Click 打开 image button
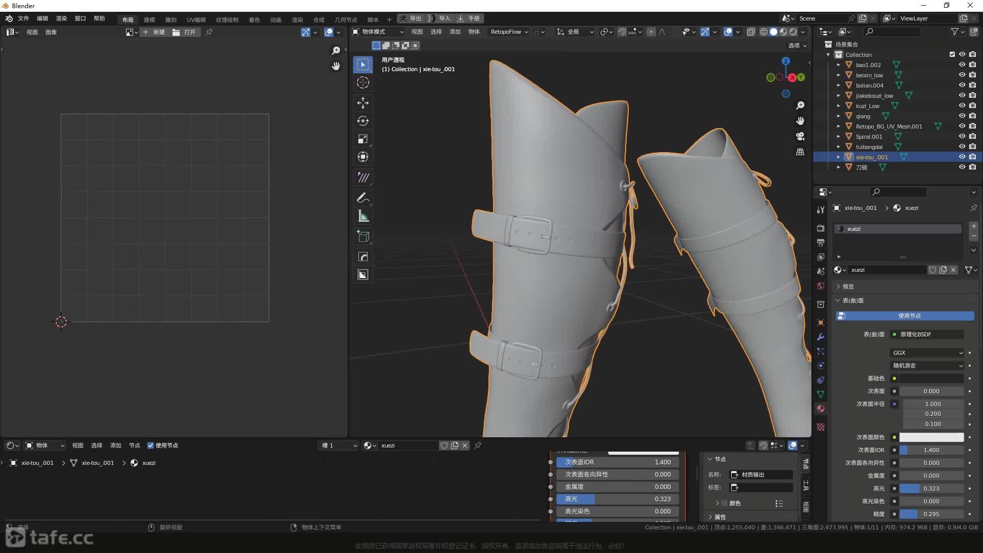Screen dimensions: 983x553 [184, 32]
